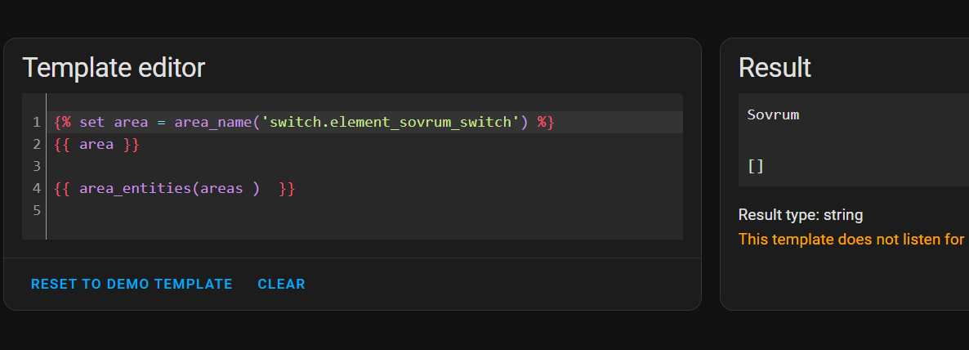Image resolution: width=969 pixels, height=350 pixels.
Task: Select line number 2 in gutter
Action: (37, 145)
